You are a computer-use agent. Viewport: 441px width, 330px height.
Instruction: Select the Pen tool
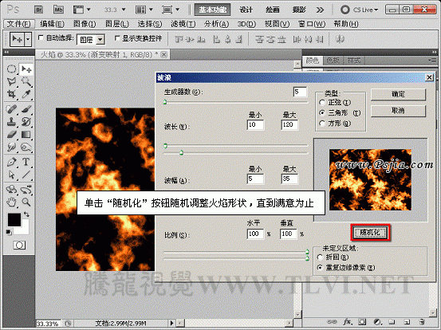point(11,162)
